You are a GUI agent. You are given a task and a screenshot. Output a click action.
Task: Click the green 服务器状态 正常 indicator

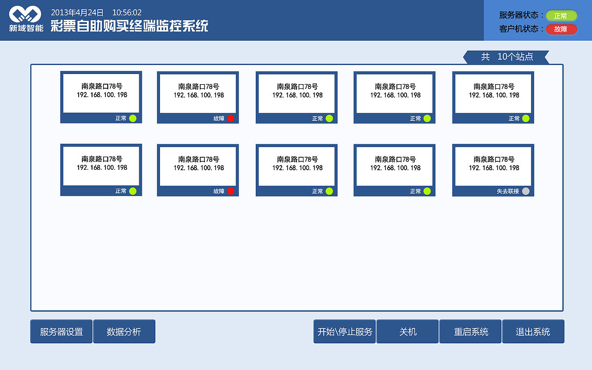pos(561,16)
